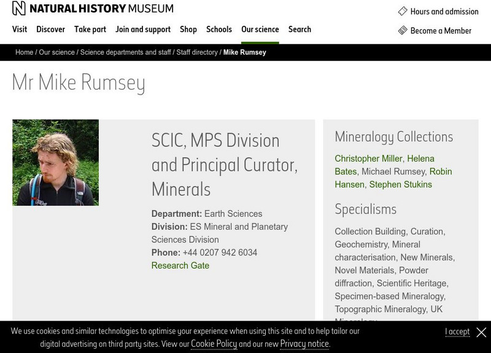Click the Science departments and staff breadcrumb
Viewport: 491px width, 353px height.
click(x=126, y=52)
